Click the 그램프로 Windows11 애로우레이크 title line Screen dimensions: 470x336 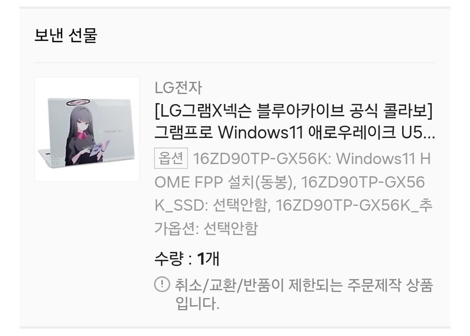click(289, 133)
